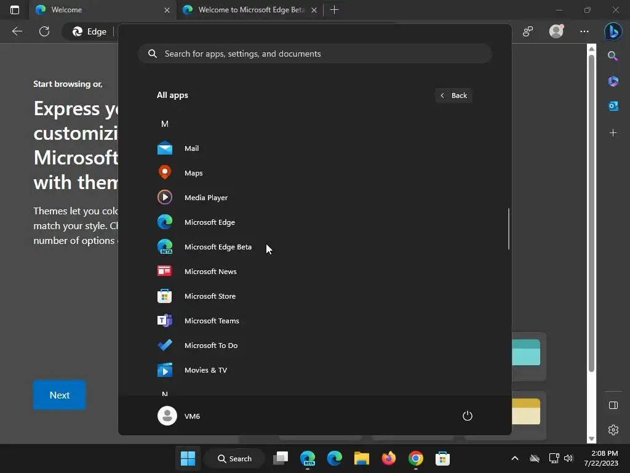Open the Microsoft Store taskbar icon
The image size is (630, 473).
tap(442, 458)
